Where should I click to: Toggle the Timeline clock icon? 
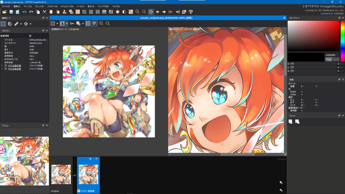pyautogui.click(x=151, y=12)
